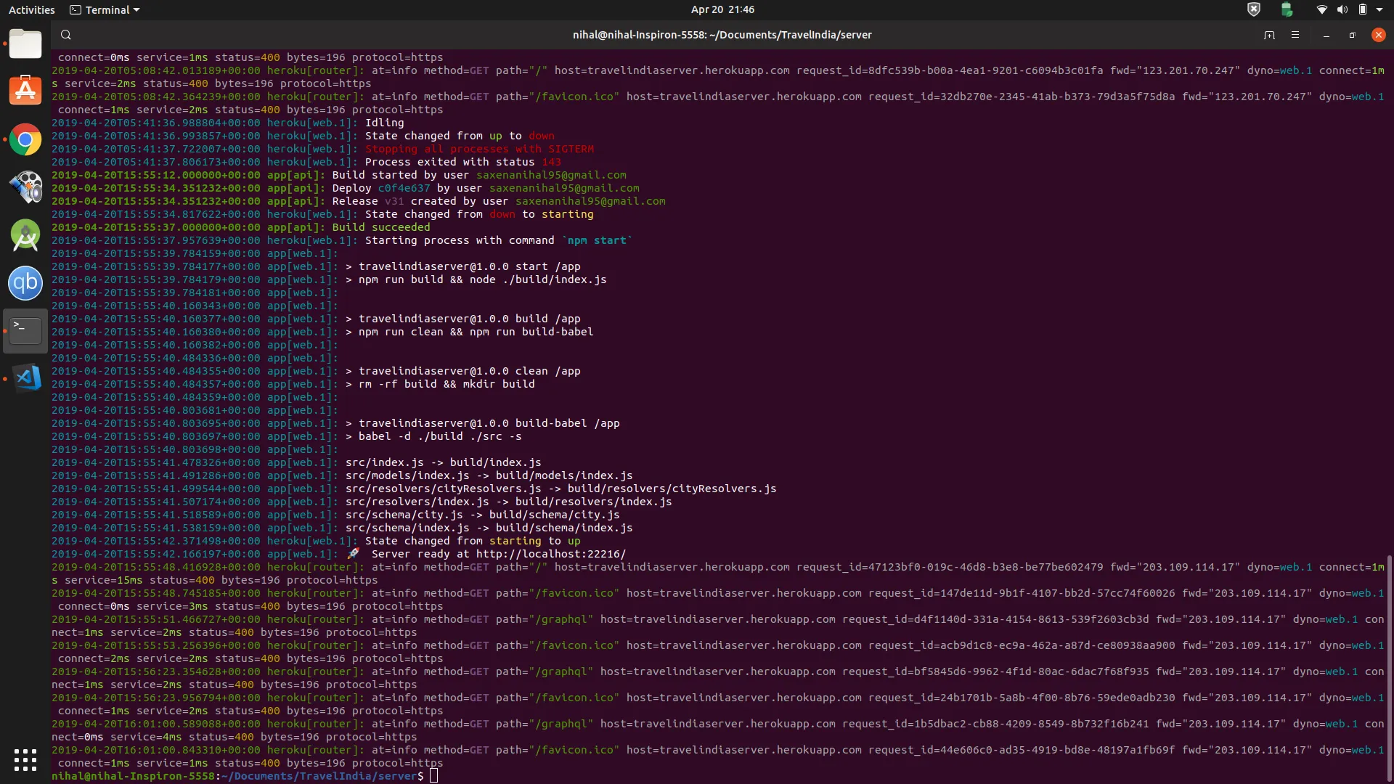Expand system menu arrow in top bar

tap(1379, 9)
